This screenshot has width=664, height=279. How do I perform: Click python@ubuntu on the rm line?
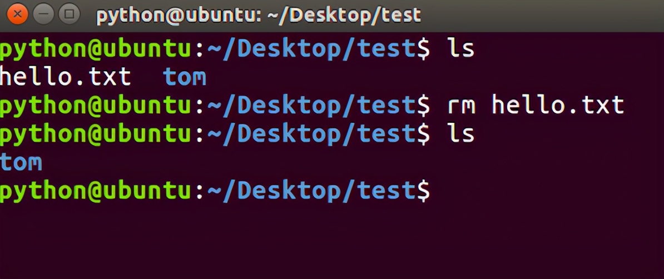coord(95,106)
